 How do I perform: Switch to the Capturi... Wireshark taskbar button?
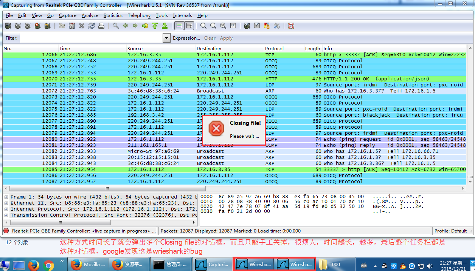(212, 265)
